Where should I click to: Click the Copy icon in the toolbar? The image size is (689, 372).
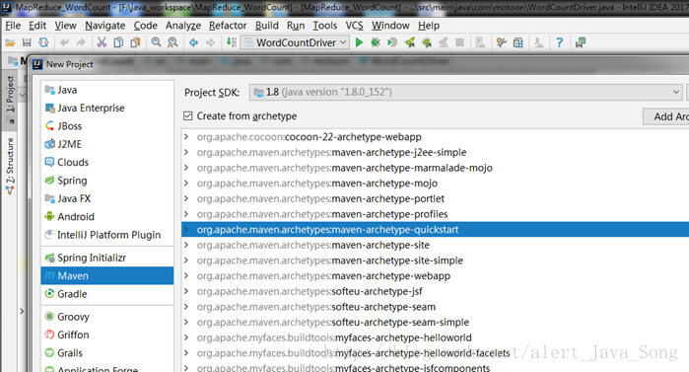tap(118, 42)
